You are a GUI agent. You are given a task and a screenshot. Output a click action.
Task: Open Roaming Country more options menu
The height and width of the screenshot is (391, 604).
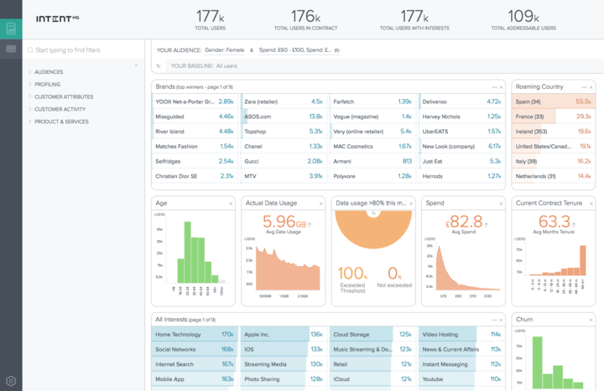point(585,87)
